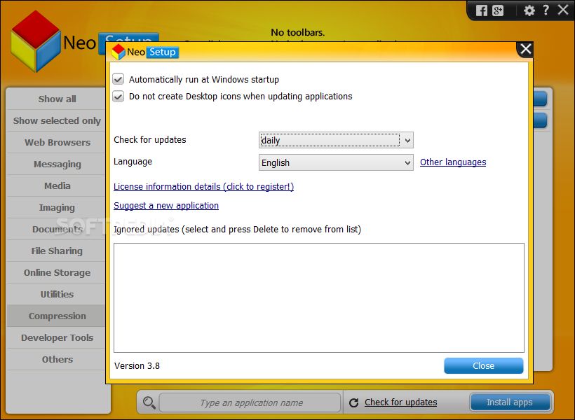This screenshot has height=420, width=575.
Task: Toggle Automatically run at Windows startup
Action: [118, 79]
